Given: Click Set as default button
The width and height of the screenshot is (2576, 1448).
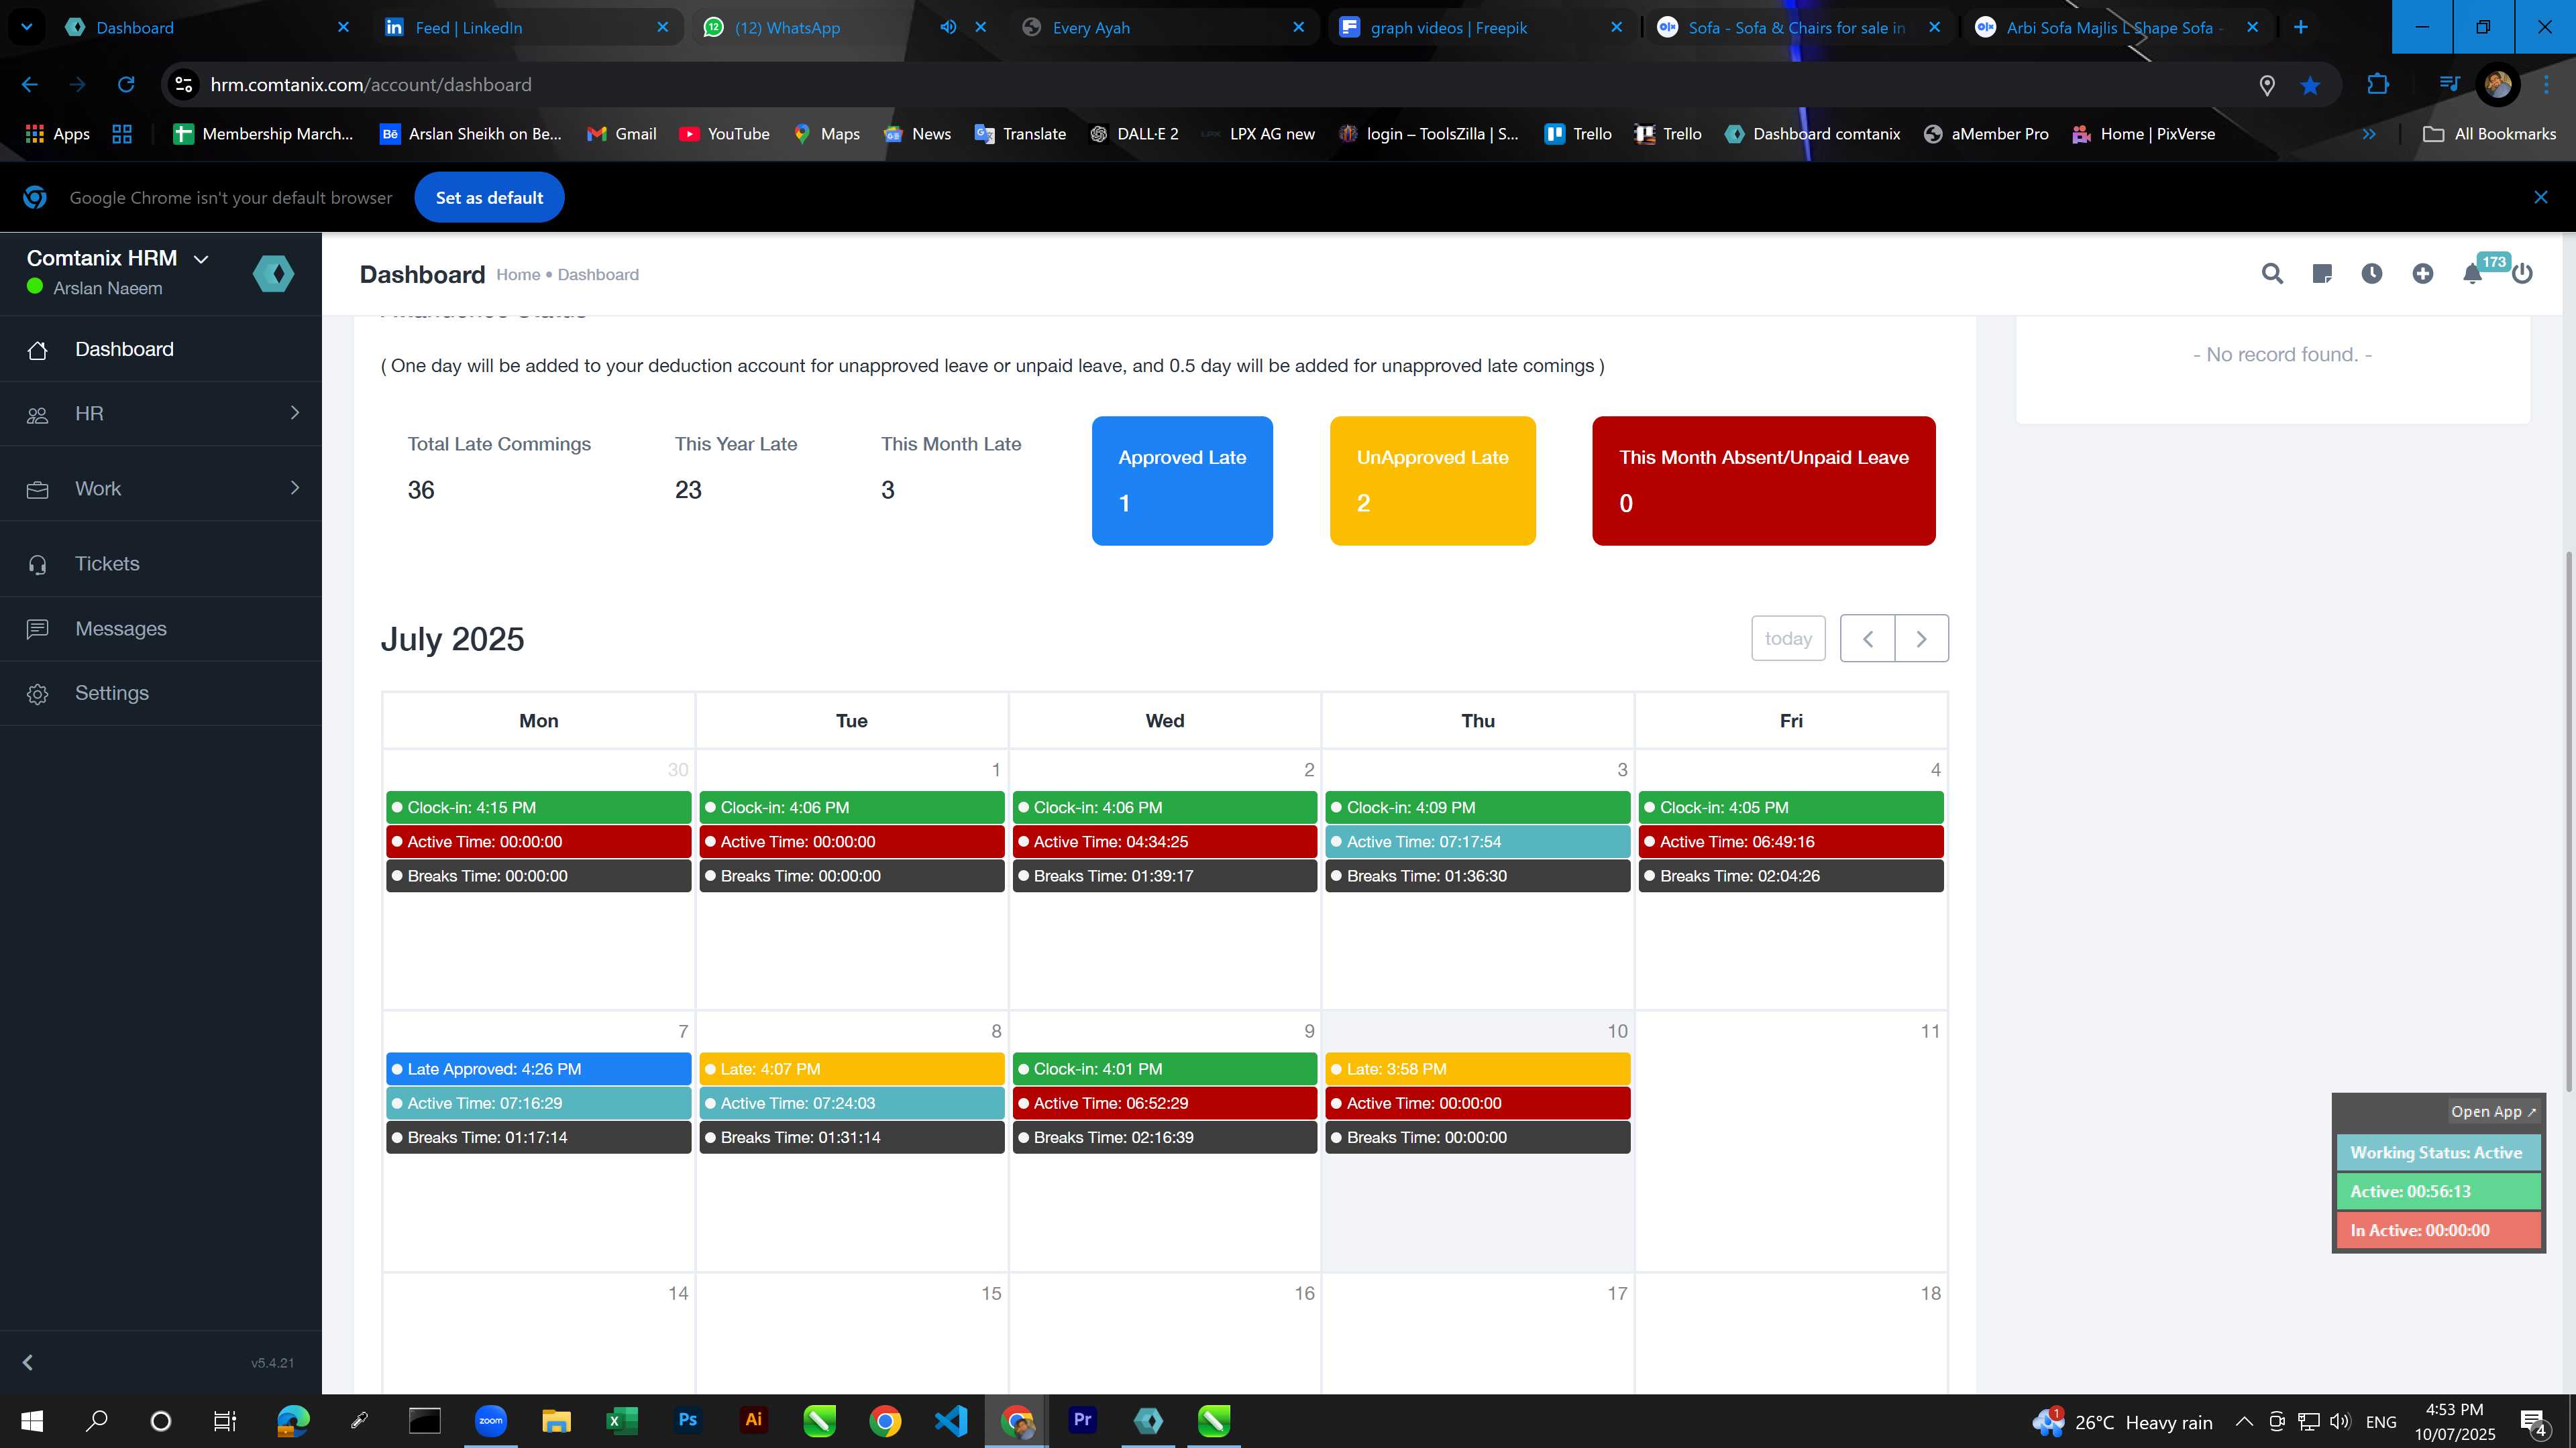Looking at the screenshot, I should [489, 198].
